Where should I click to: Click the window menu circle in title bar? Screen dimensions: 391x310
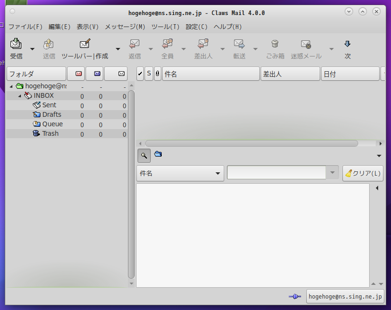tap(12, 11)
